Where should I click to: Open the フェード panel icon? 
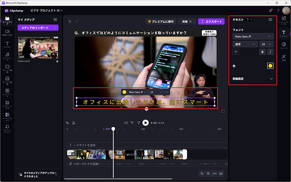click(x=284, y=46)
